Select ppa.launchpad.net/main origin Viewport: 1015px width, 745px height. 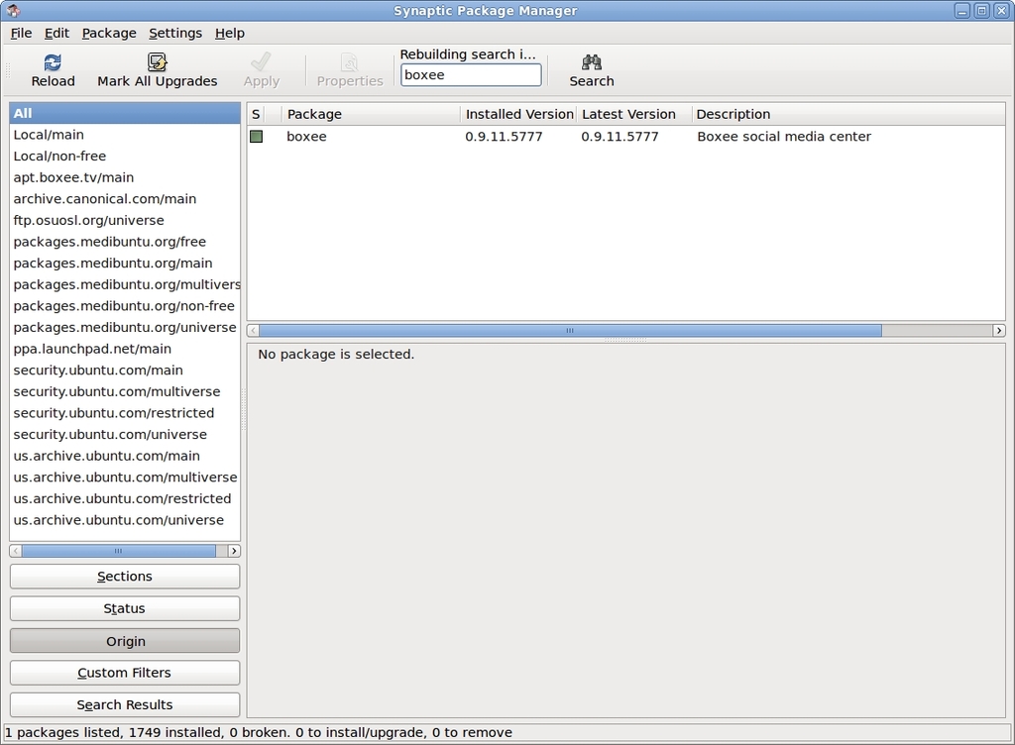(124, 349)
